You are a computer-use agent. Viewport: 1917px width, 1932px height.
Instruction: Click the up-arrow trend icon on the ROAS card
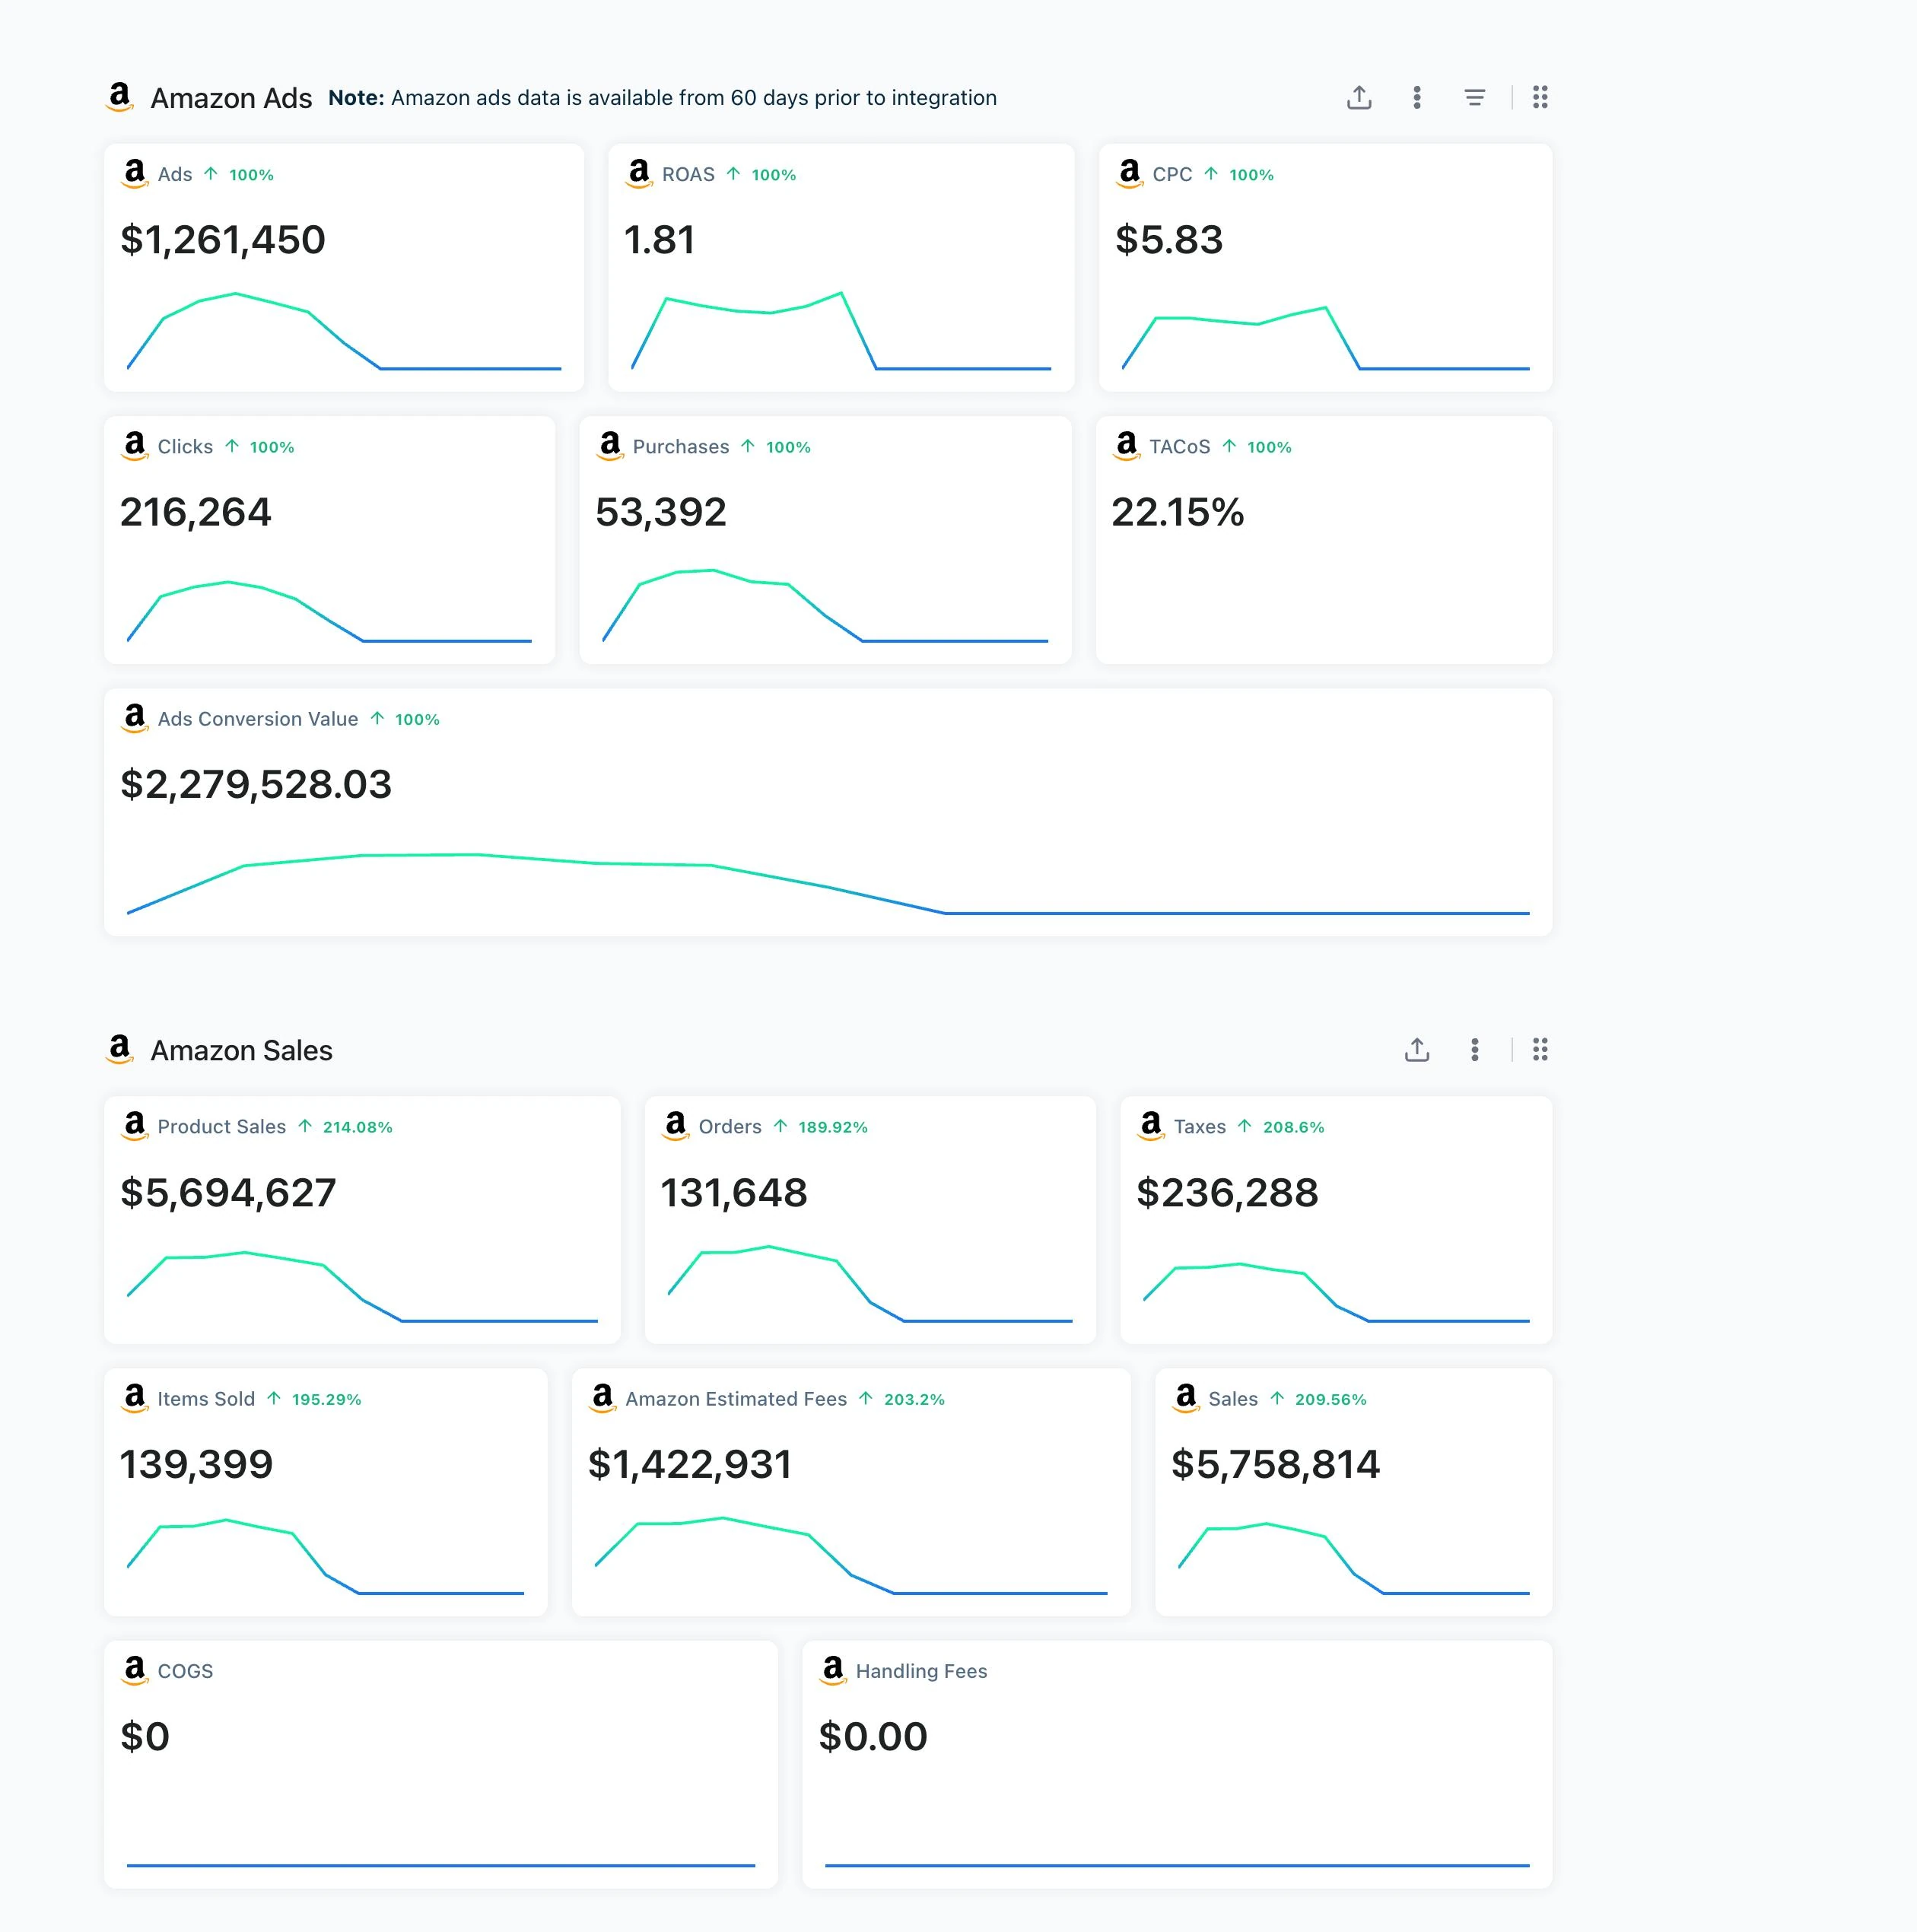click(x=734, y=174)
